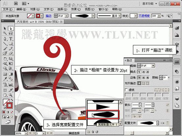Image resolution: width=182 pixels, height=136 pixels.
Task: Choose bevel join corner option
Action: 148,78
